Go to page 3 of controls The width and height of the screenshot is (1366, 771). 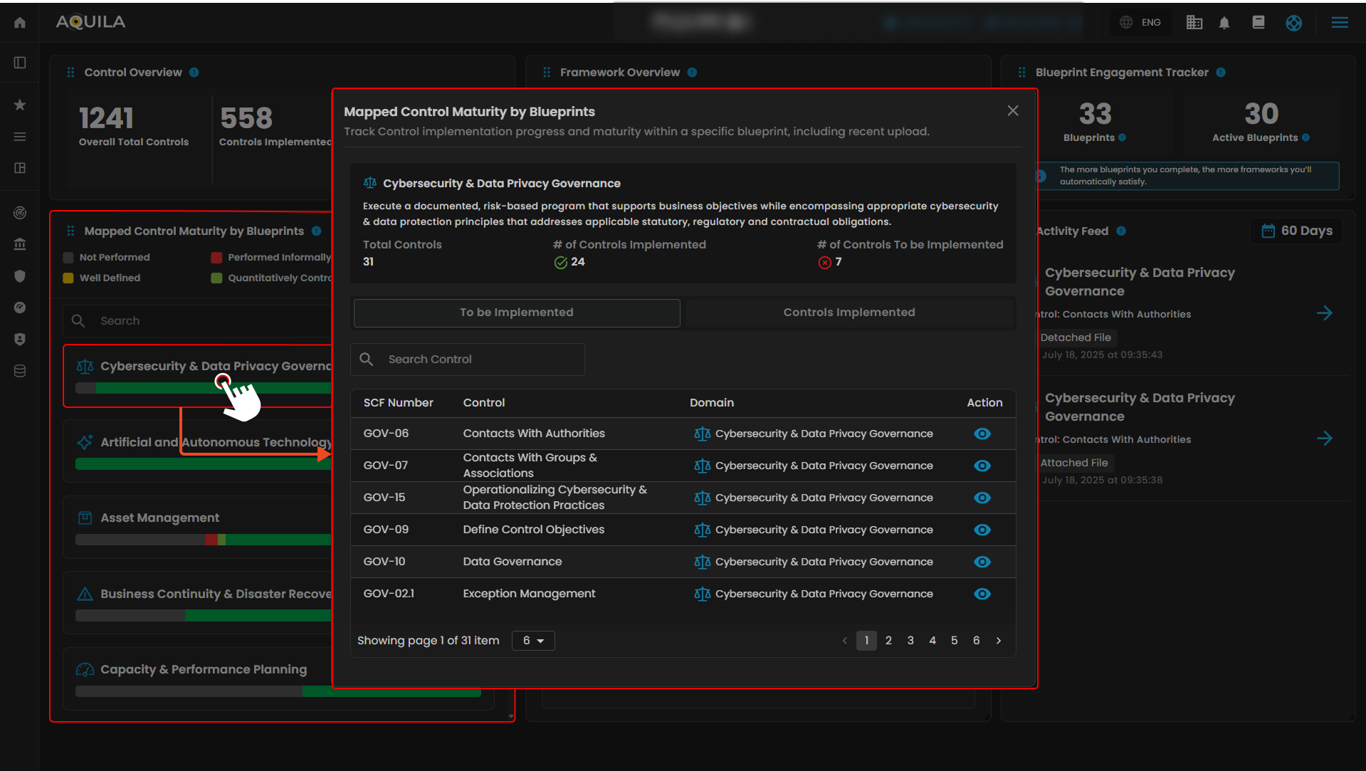910,641
